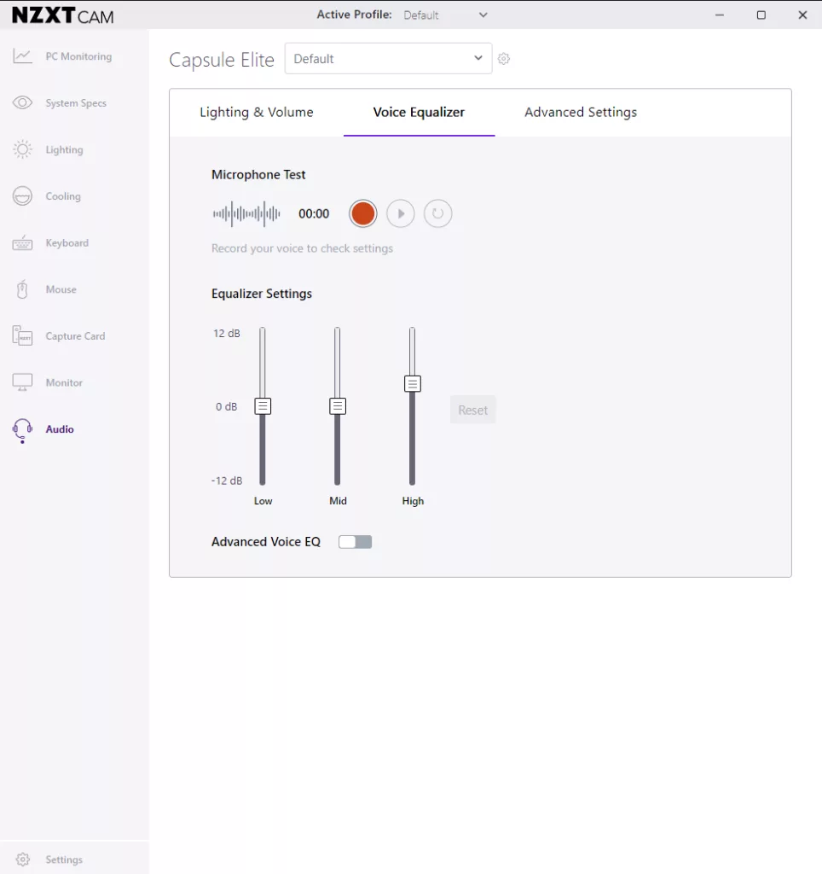This screenshot has width=822, height=874.
Task: Open the Capsule Elite Default profile dropdown
Action: (x=388, y=59)
